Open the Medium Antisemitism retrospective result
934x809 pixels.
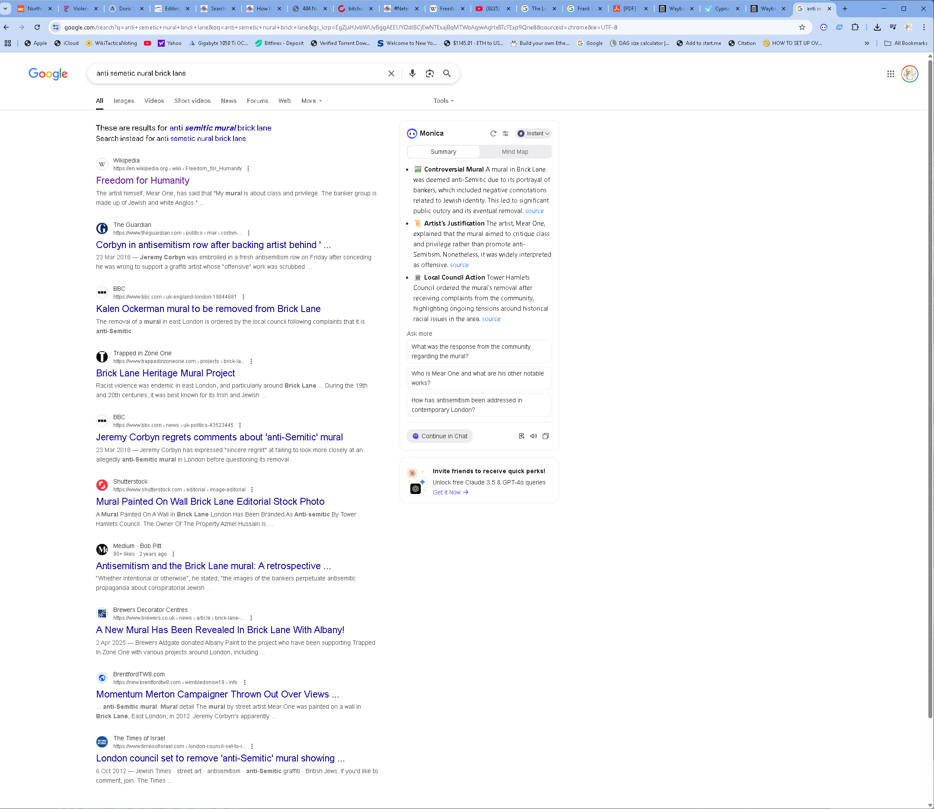click(x=213, y=566)
